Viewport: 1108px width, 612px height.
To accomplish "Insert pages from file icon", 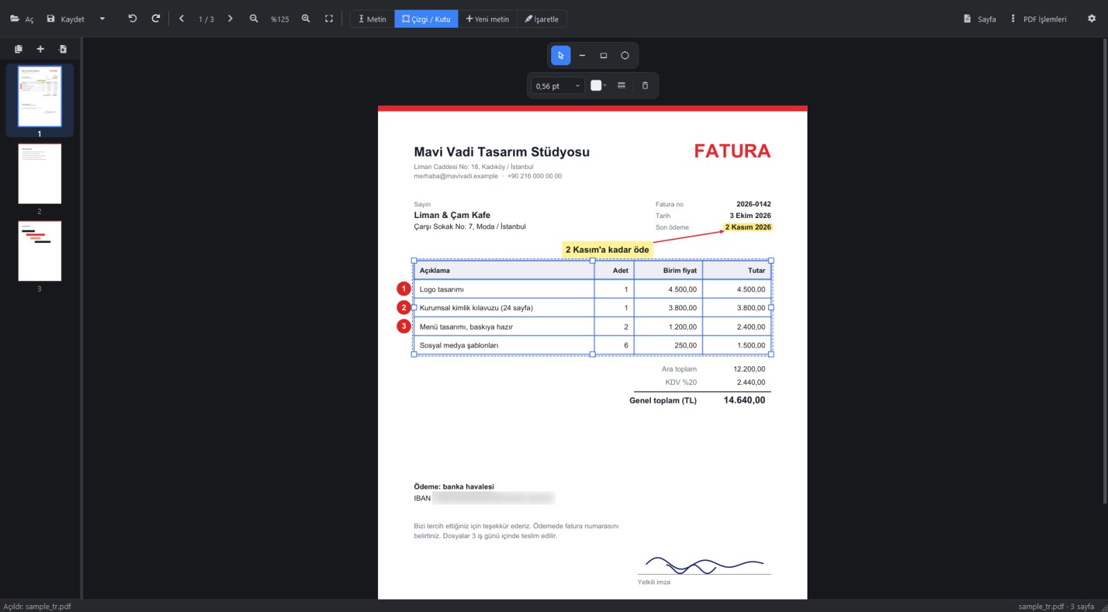I will [63, 49].
